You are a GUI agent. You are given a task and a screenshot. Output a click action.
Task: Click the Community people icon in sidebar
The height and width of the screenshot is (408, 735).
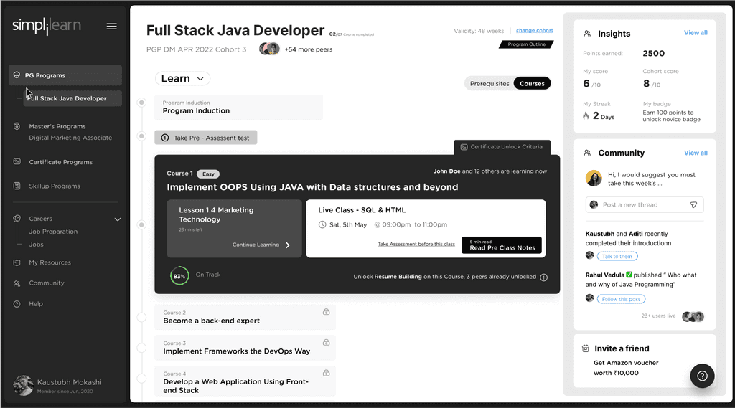pyautogui.click(x=17, y=283)
